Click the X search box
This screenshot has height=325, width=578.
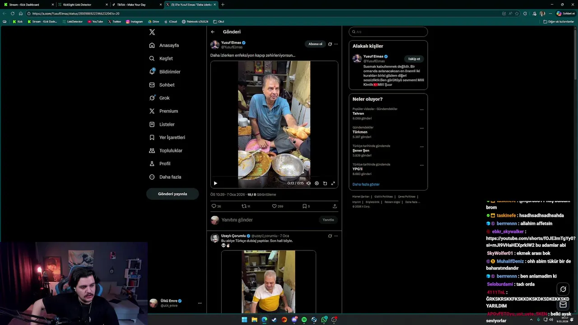388,32
